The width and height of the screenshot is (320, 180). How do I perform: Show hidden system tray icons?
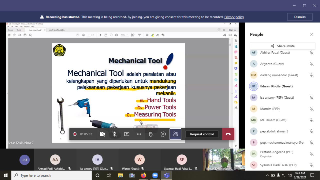(x=267, y=175)
